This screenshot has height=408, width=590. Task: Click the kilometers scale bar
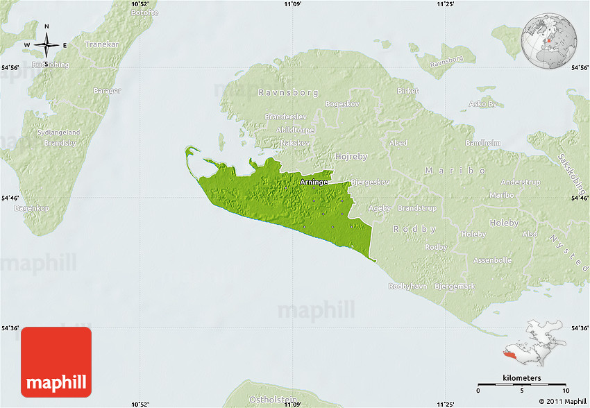[522, 383]
